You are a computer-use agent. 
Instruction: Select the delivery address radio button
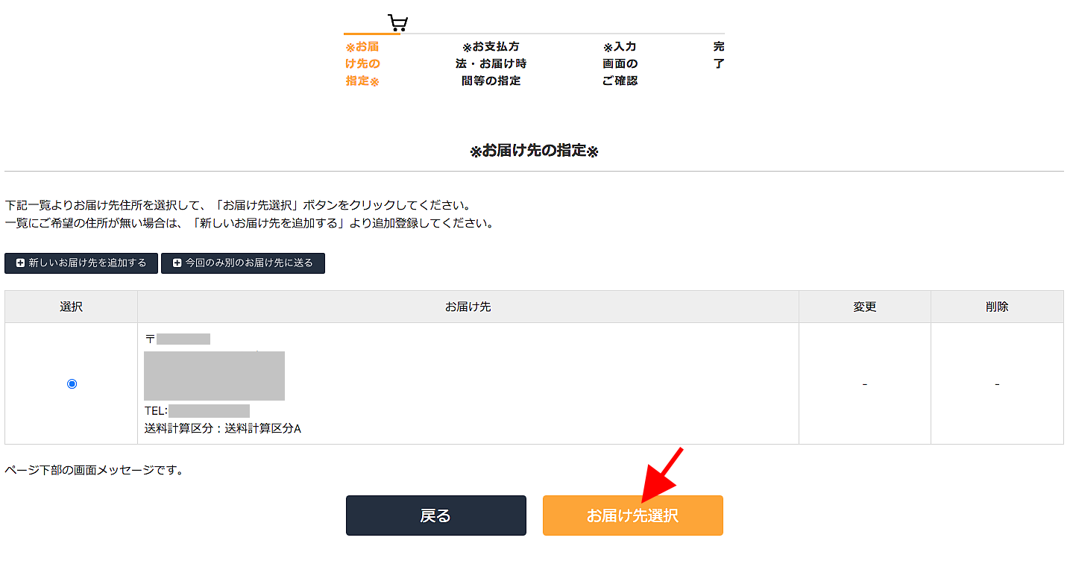click(72, 383)
